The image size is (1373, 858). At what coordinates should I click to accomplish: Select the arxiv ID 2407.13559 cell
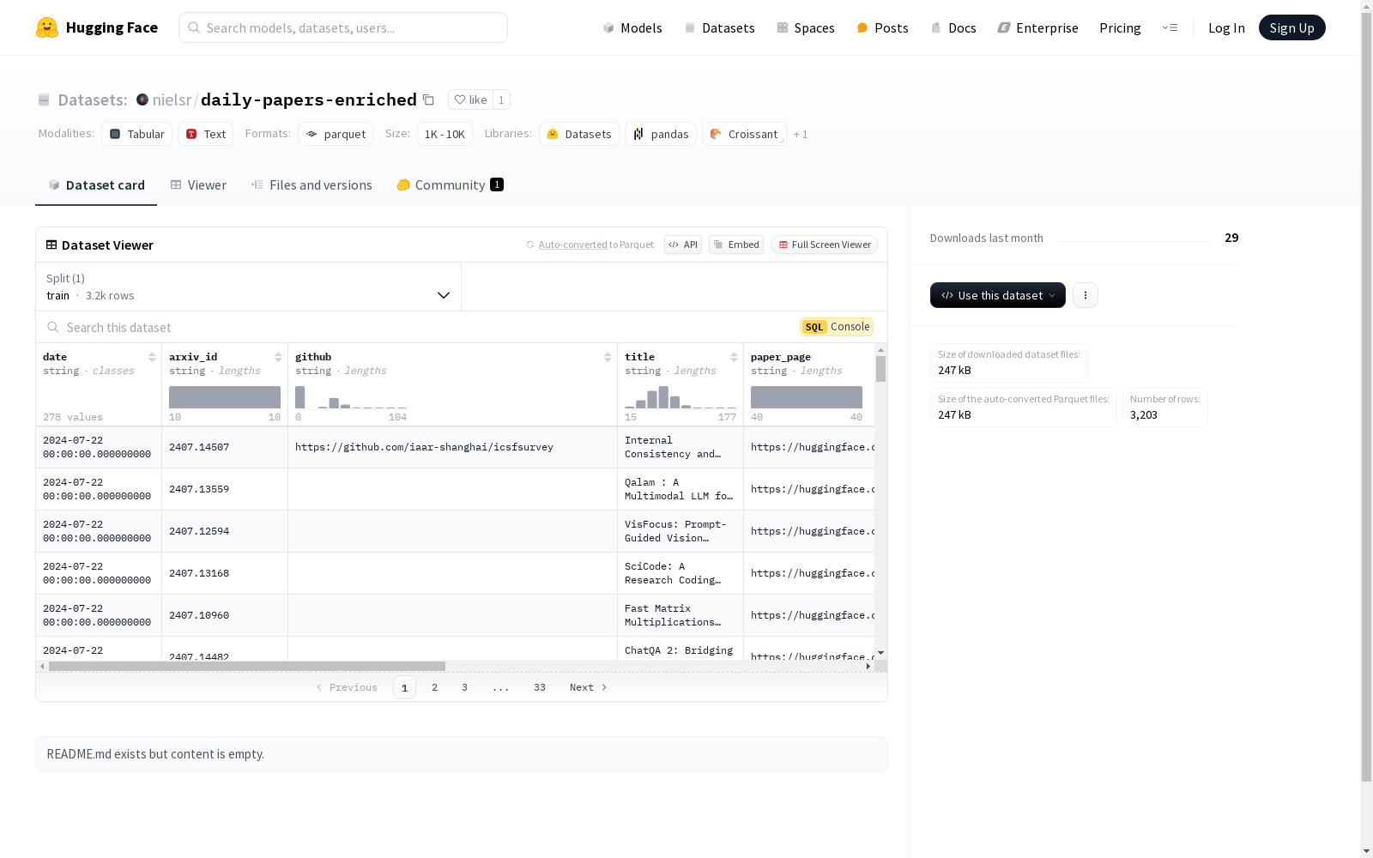(225, 489)
